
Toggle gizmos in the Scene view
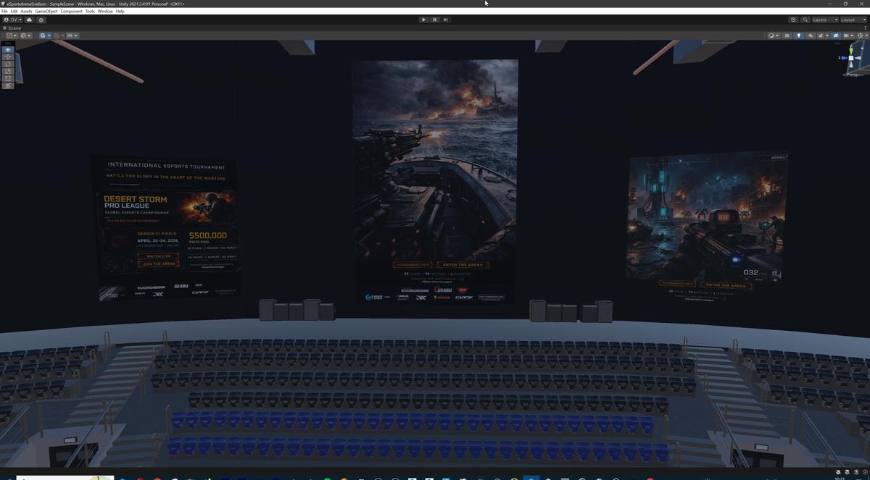[x=860, y=35]
